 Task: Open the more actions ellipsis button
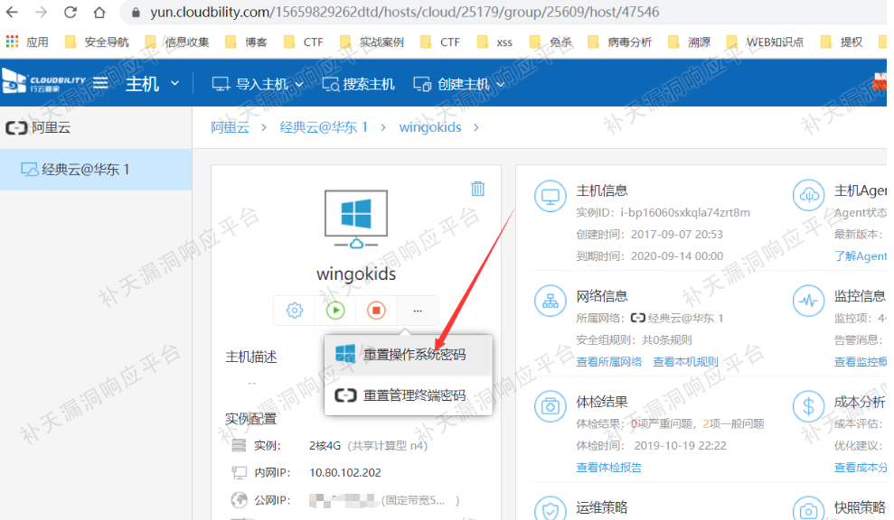[418, 311]
